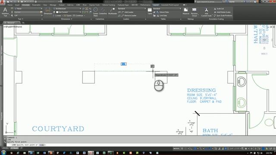Open the Featured Apps tab
276x155 pixels.
click(x=123, y=5)
